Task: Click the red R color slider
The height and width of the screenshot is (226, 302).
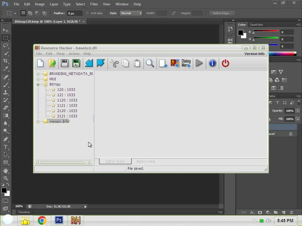Action: 266,31
